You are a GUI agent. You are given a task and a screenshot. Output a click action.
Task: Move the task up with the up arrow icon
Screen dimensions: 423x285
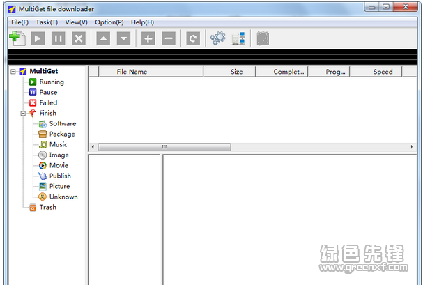(103, 38)
